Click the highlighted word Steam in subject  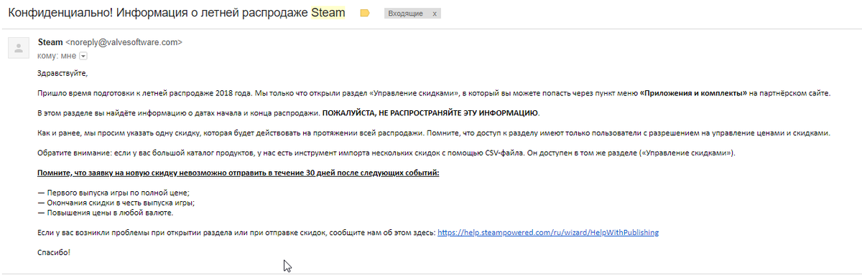328,13
